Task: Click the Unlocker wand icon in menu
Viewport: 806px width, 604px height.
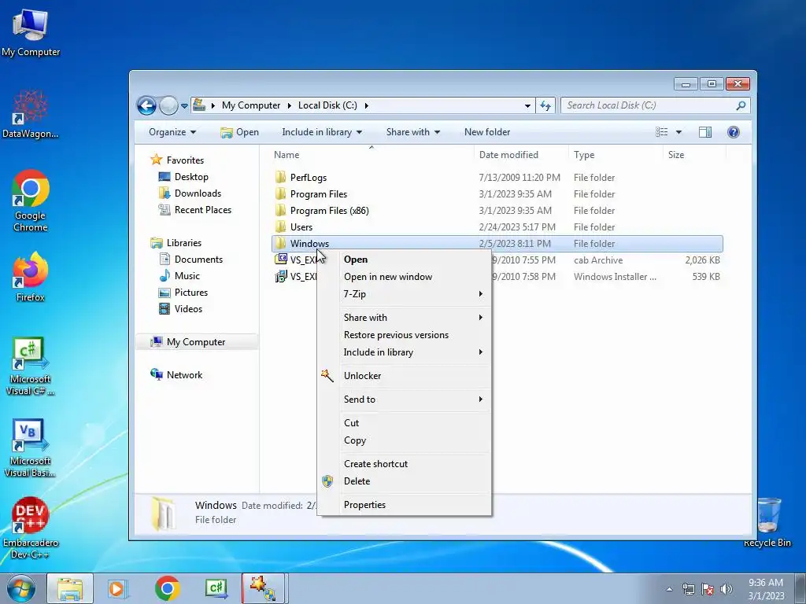Action: click(x=327, y=375)
